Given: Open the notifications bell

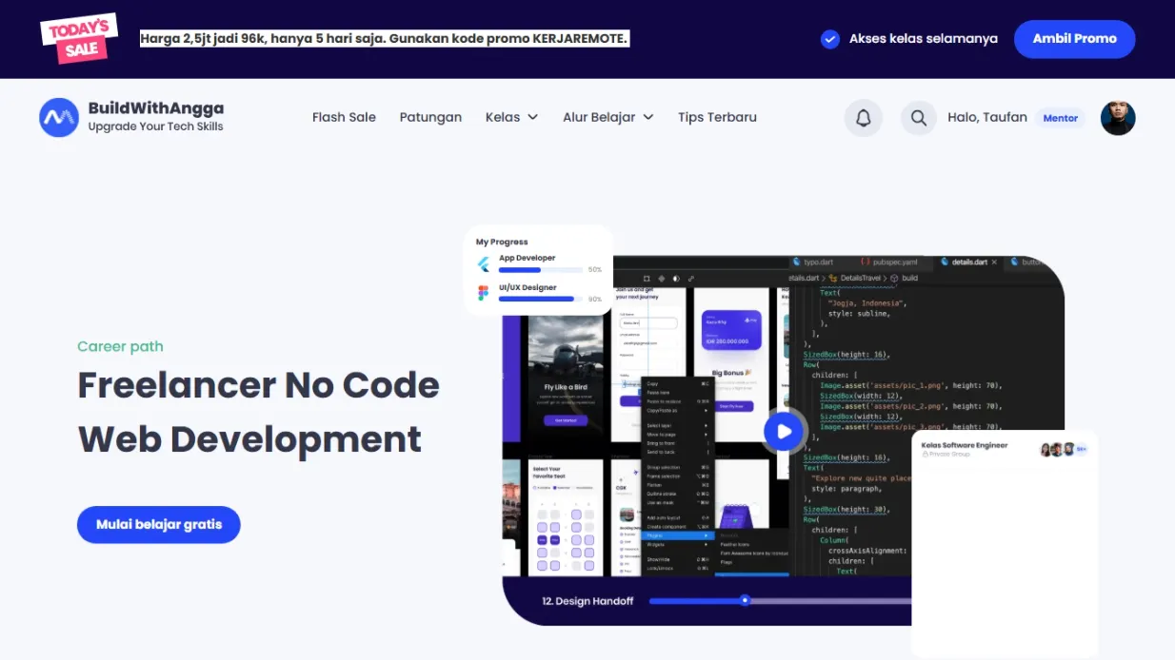Looking at the screenshot, I should point(863,117).
